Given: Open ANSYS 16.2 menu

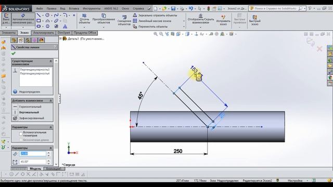Looking at the screenshot, I should [x=111, y=8].
